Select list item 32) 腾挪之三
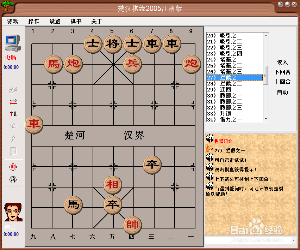The width and height of the screenshot is (300, 250). tap(235, 108)
